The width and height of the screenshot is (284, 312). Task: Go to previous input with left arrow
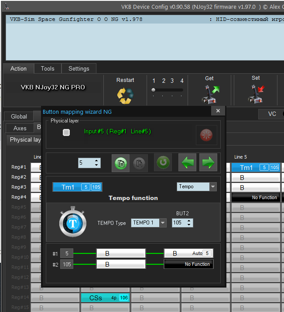[188, 163]
